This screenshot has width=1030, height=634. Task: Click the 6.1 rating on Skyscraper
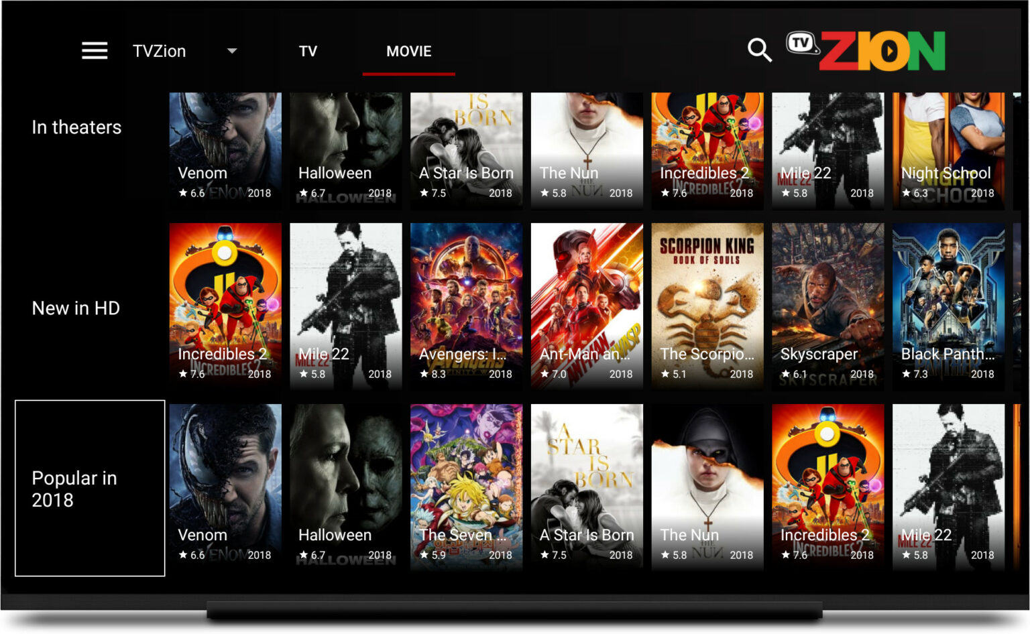794,374
